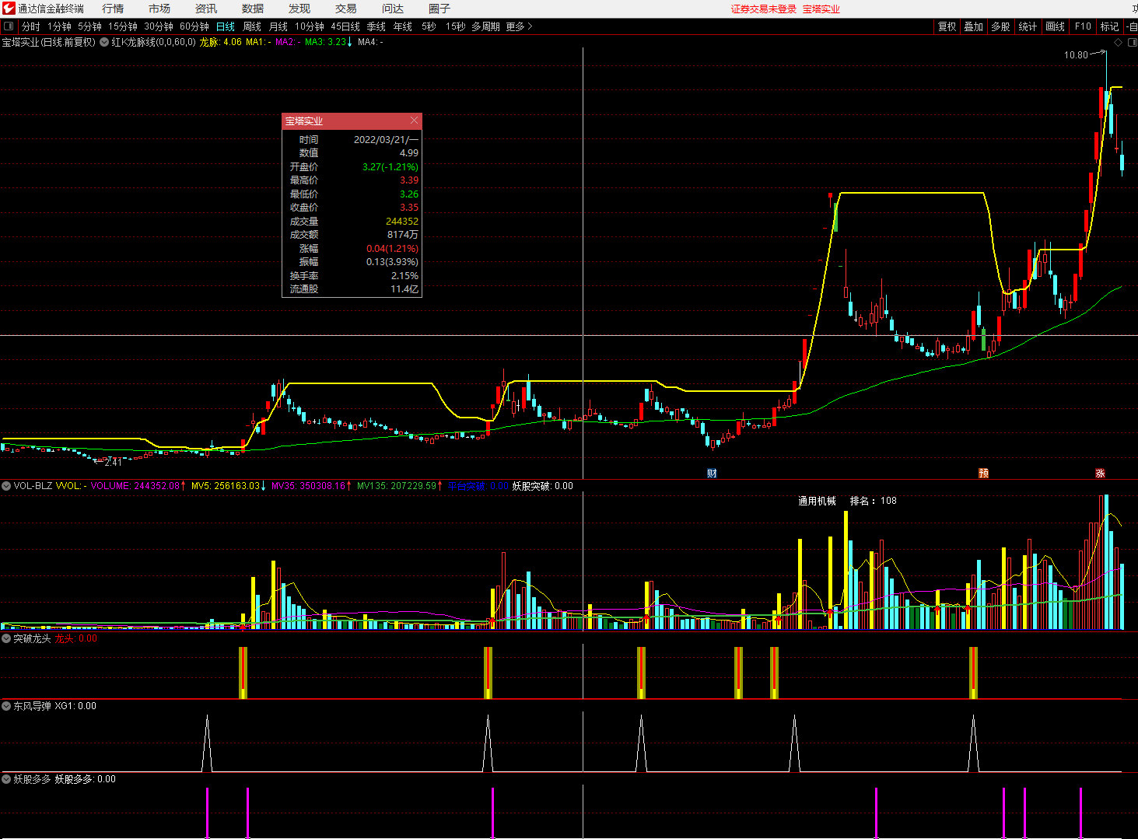Switch to the 周线 weekly period
Viewport: 1138px width, 839px height.
(252, 26)
